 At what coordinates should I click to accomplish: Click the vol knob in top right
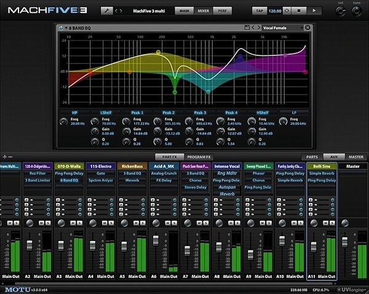(341, 11)
